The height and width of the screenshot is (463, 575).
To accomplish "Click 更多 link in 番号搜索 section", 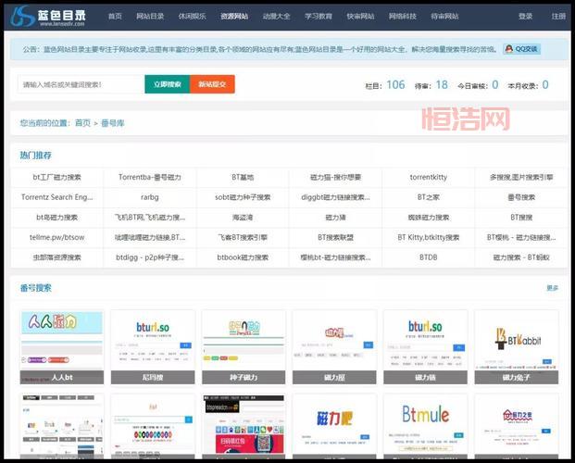I will (552, 288).
